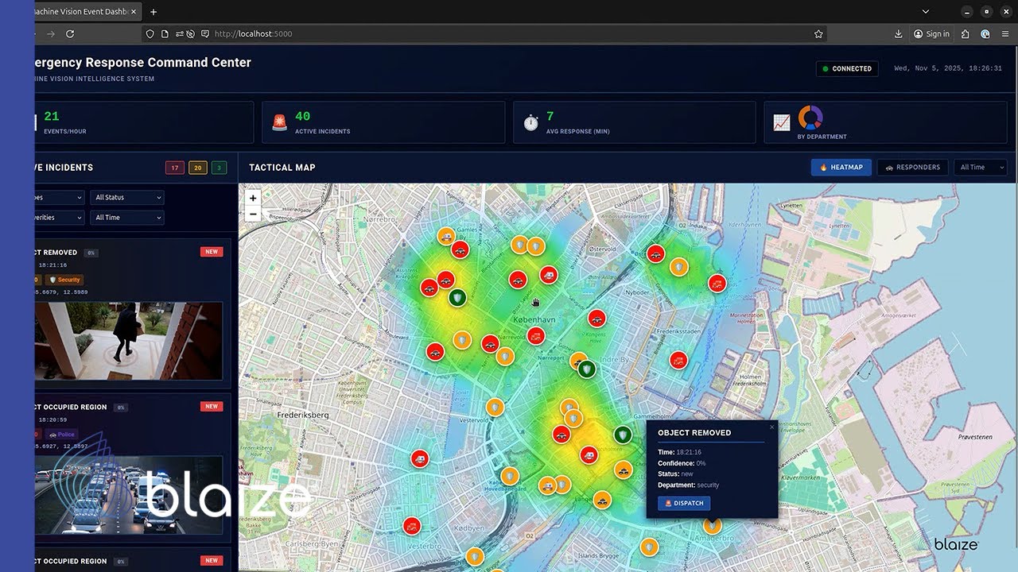Click the Police department tag
Viewport: 1018px width, 572px height.
pos(62,435)
